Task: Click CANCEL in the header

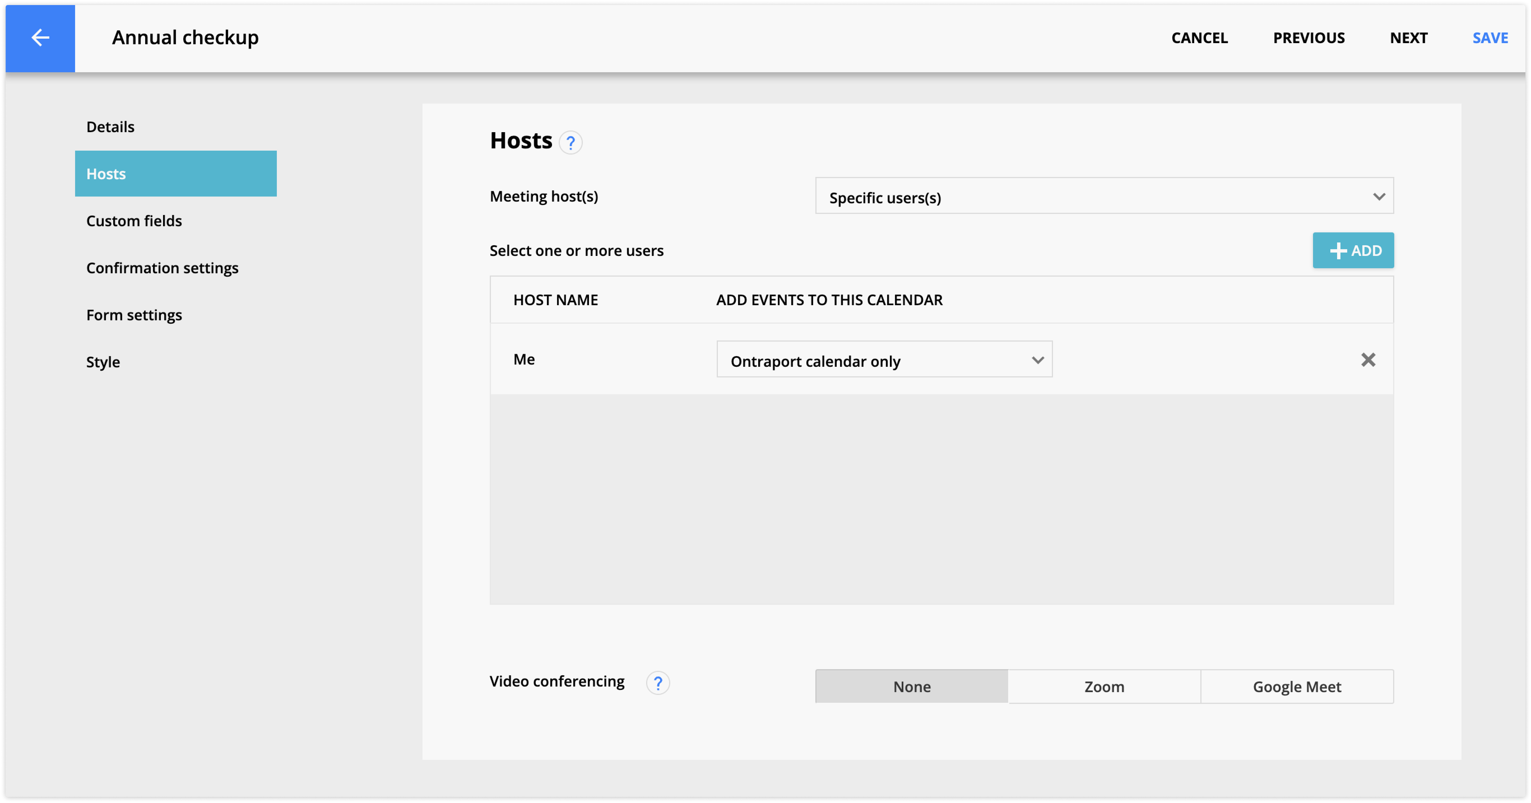Action: tap(1199, 38)
